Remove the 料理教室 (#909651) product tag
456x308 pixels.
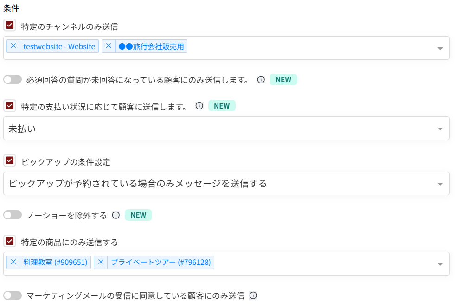click(13, 262)
